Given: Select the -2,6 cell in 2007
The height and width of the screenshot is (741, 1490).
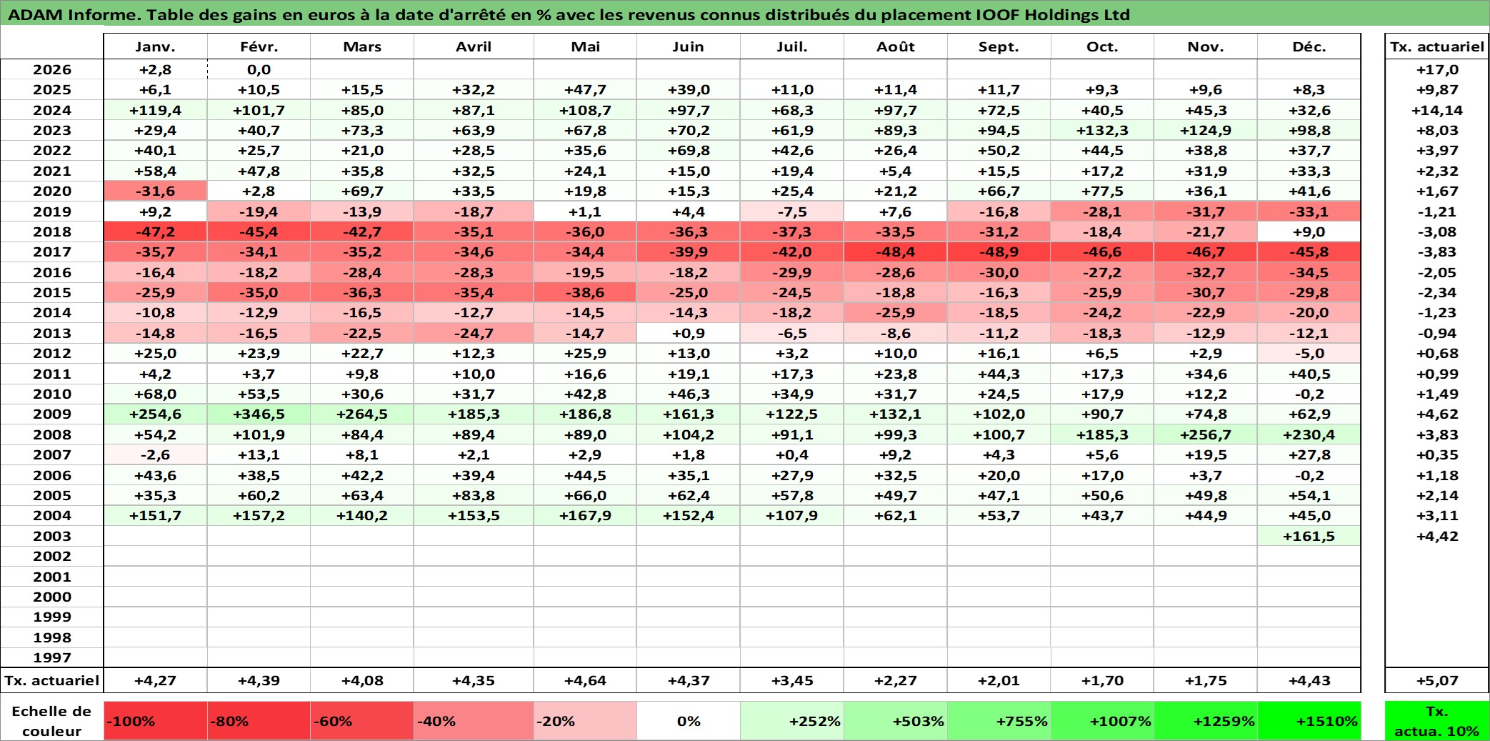Looking at the screenshot, I should (x=156, y=454).
